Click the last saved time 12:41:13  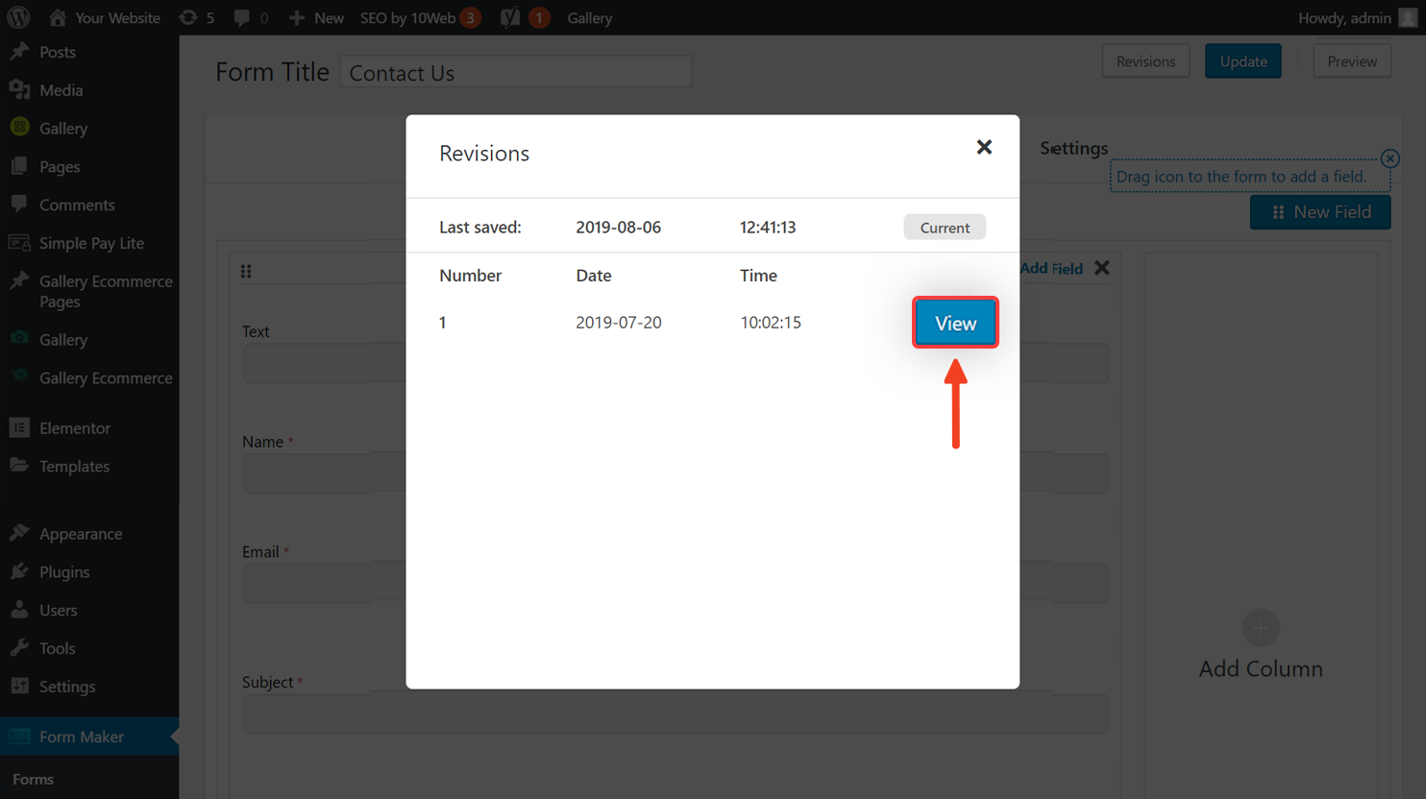[x=768, y=228]
